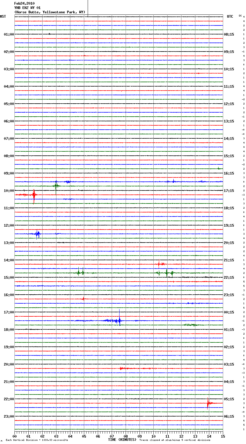Click the date label Feb24,2010

[24, 3]
